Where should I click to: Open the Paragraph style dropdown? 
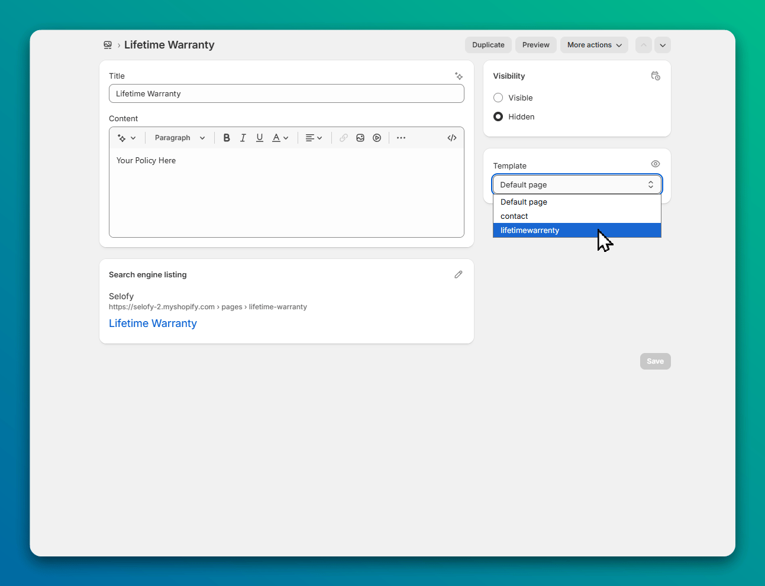click(179, 137)
